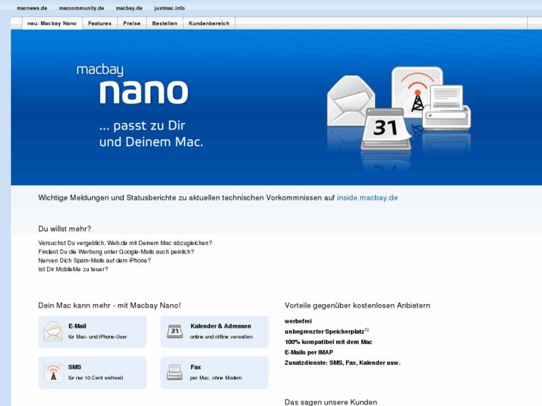
Task: Open the maccommunity.de top link
Action: click(81, 8)
